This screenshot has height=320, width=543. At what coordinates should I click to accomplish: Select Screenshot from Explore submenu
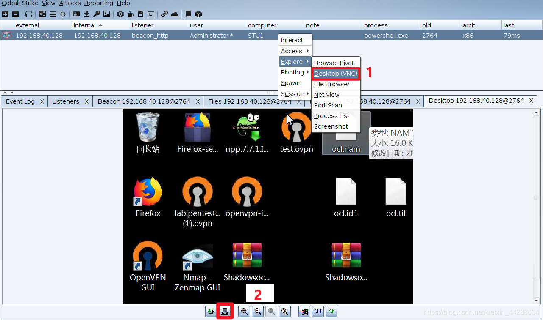336,126
